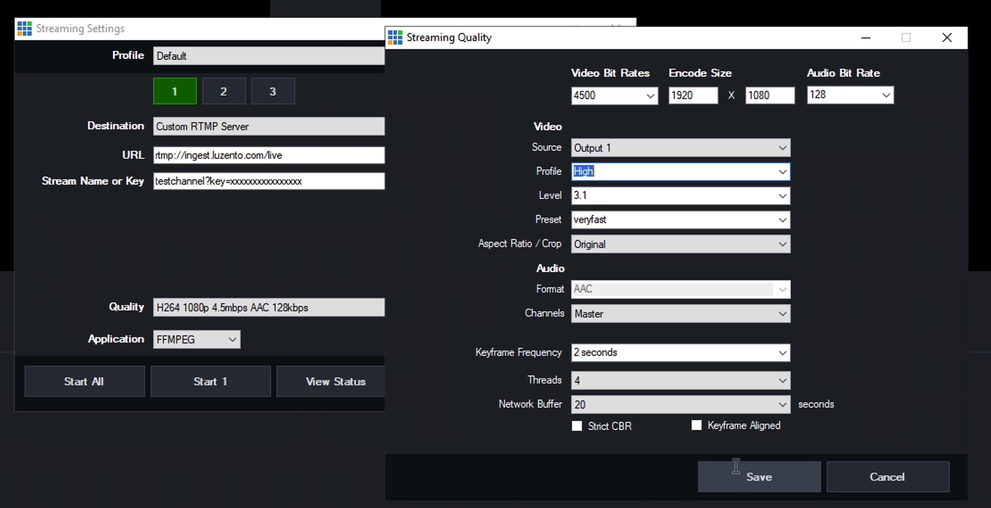The image size is (991, 508).
Task: Click the Stream Name or Key field
Action: coord(269,181)
